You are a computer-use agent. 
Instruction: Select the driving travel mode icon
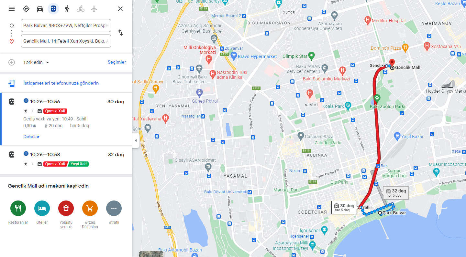pos(40,9)
